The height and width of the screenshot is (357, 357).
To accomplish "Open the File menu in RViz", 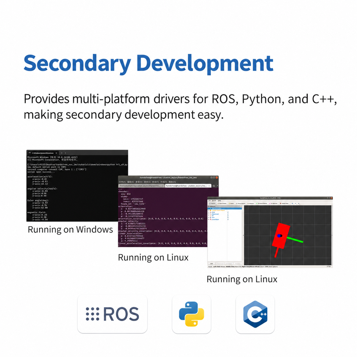I will [x=209, y=201].
